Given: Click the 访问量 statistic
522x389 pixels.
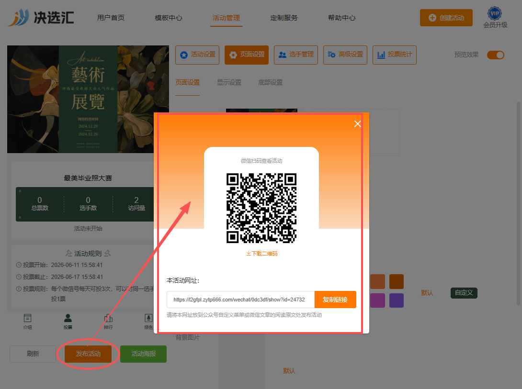Looking at the screenshot, I should 136,204.
